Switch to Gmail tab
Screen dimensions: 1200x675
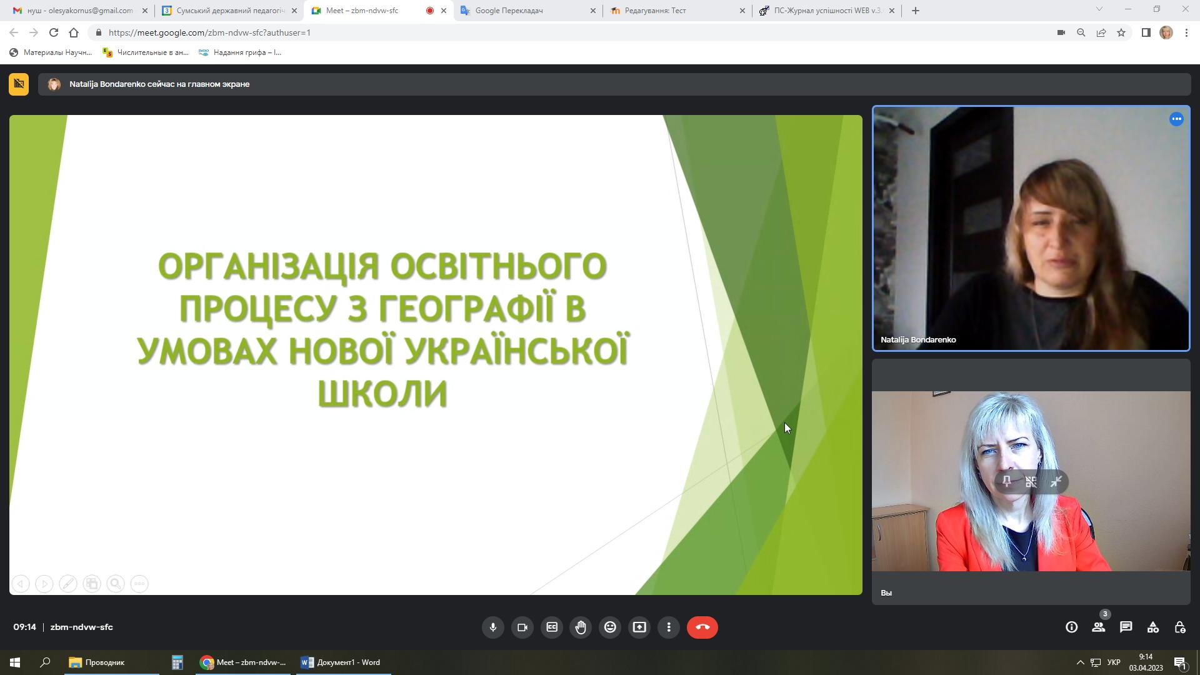(79, 11)
